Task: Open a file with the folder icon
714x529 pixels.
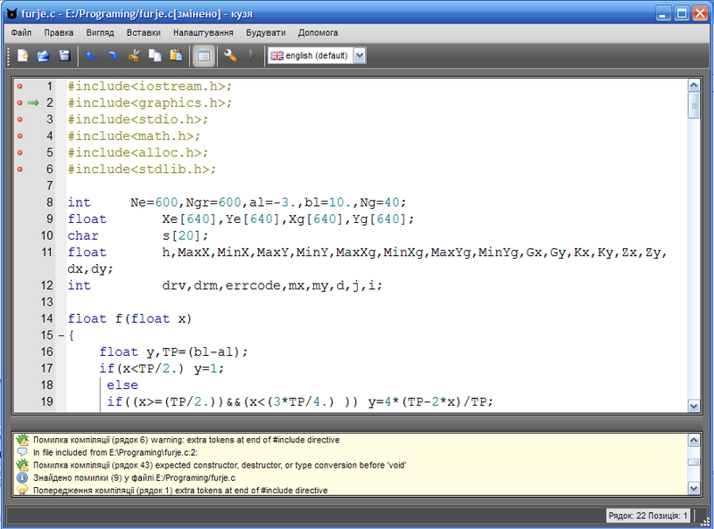Action: (x=43, y=56)
